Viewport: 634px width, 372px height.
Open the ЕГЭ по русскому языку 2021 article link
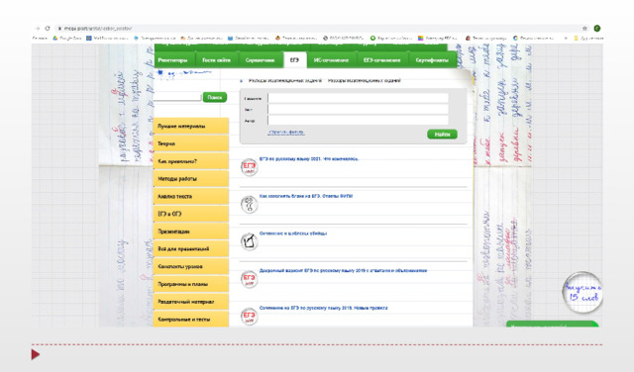click(x=309, y=158)
